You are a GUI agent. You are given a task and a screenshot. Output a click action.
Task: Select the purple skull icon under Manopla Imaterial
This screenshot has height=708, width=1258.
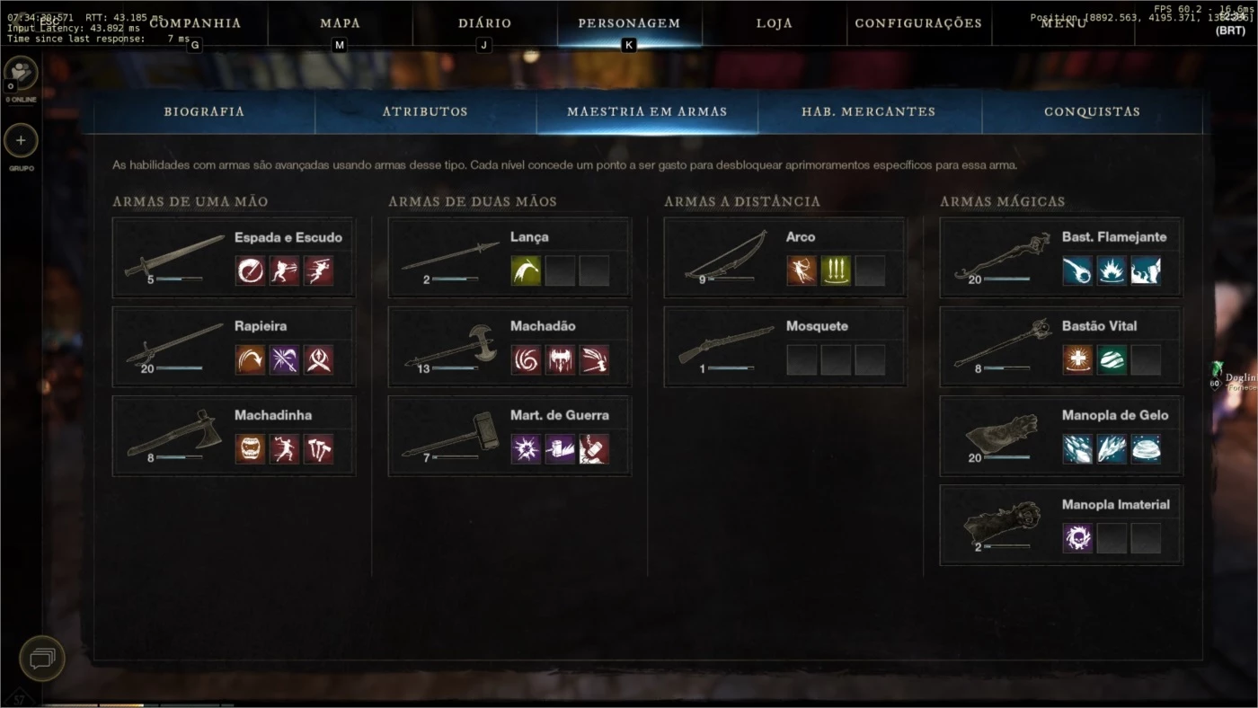coord(1077,538)
